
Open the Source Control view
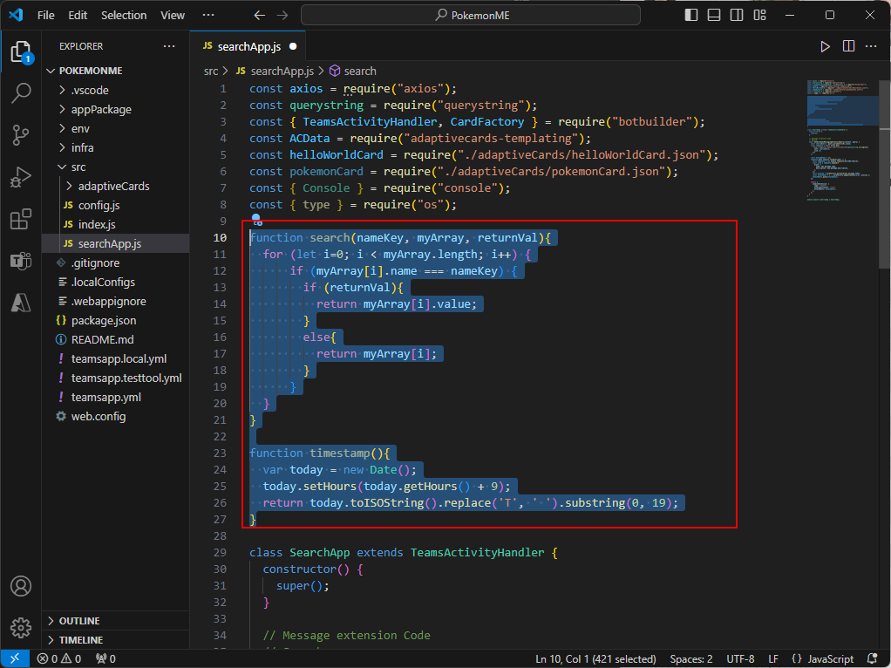click(x=21, y=135)
